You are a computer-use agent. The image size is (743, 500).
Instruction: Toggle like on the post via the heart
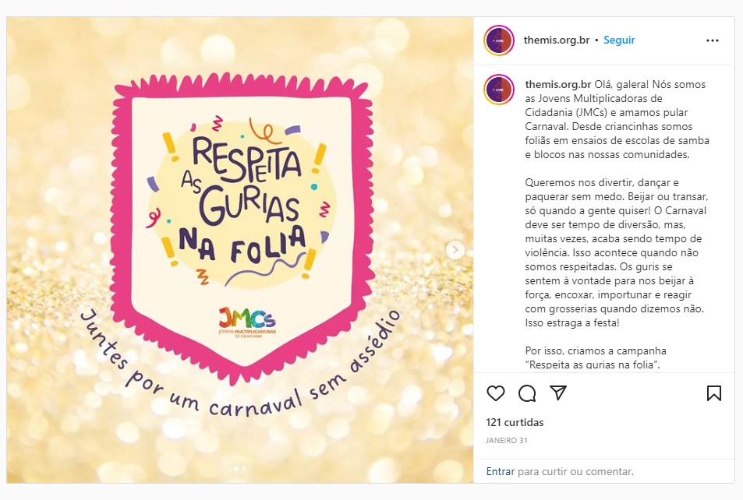(496, 394)
